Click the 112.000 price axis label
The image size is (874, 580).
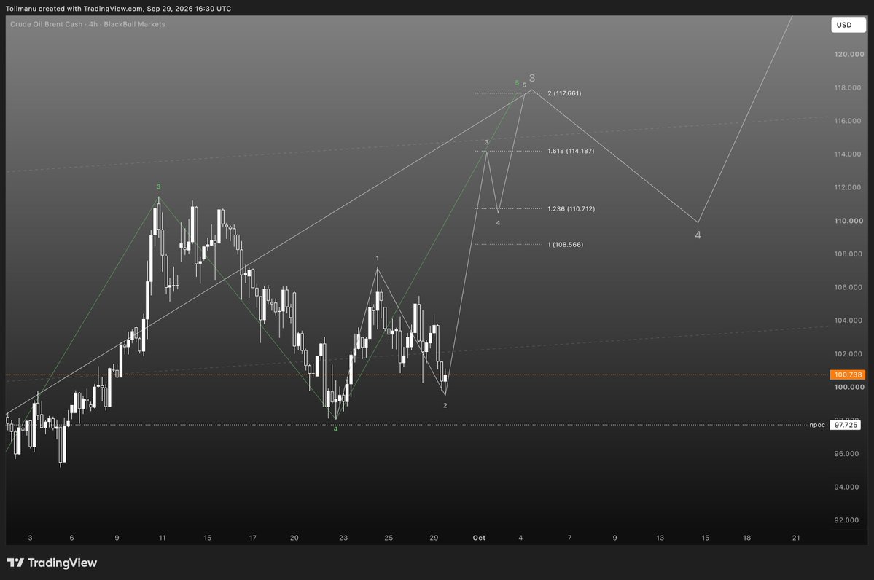tap(849, 188)
